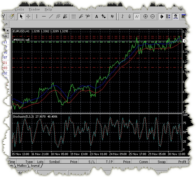
Task: Toggle Expert Advisors button
Action: [176, 16]
